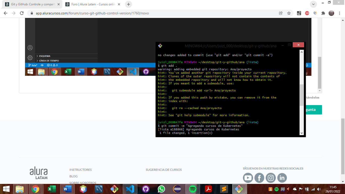The image size is (345, 194).
Task: Open Excel from the Windows taskbar
Action: coord(52,189)
